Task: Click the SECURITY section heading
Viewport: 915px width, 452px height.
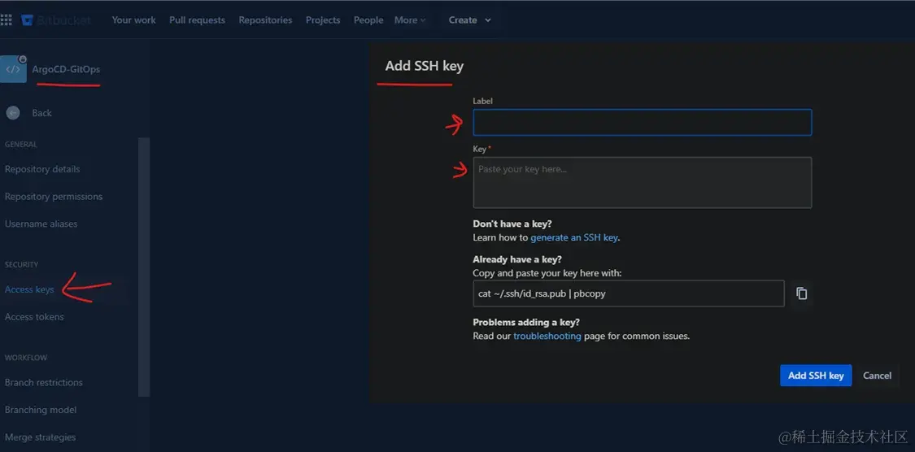Action: (x=22, y=265)
